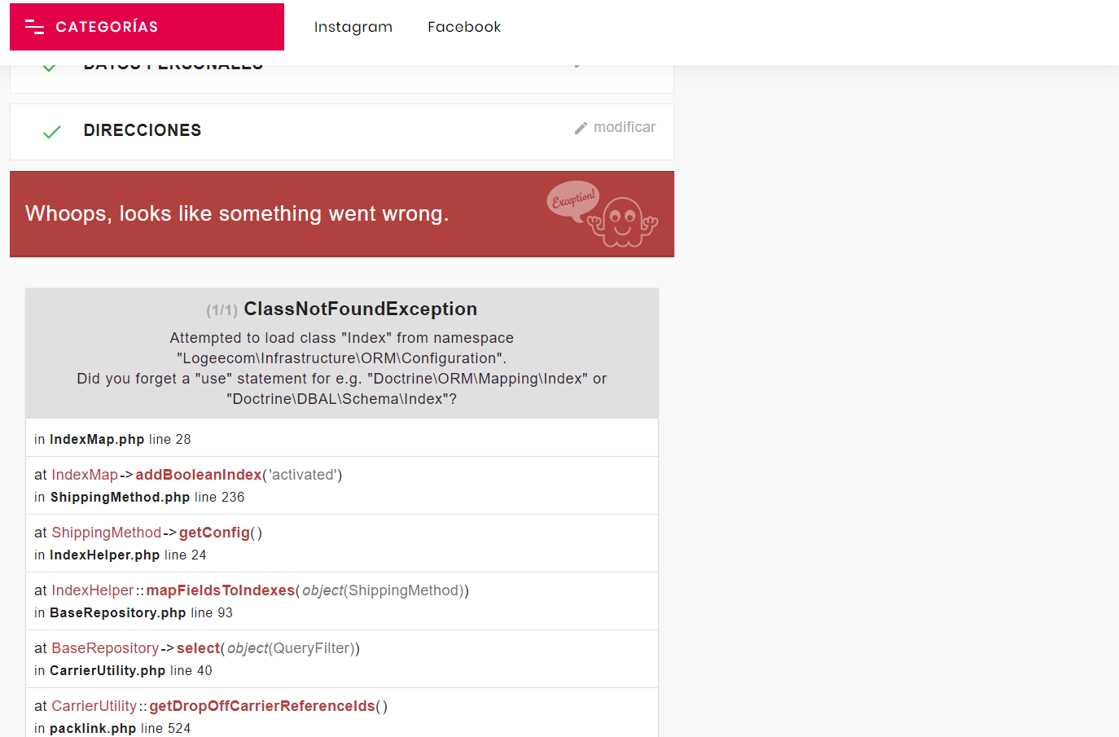Open the CATEGORÍAS menu
This screenshot has width=1119, height=737.
(x=147, y=27)
